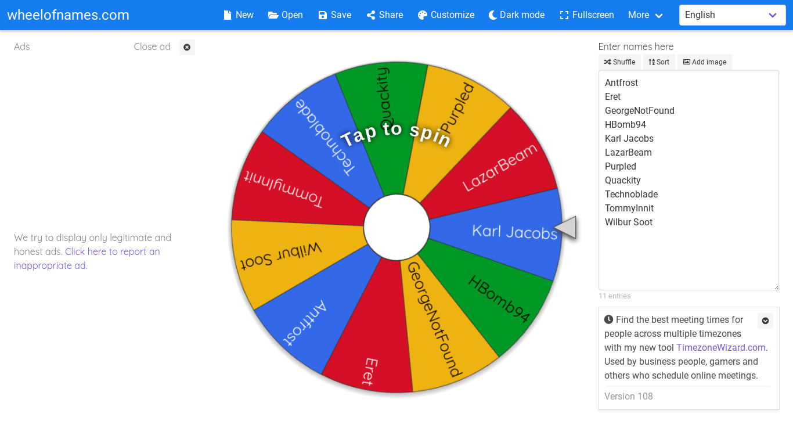Add an image to the wheel
The height and width of the screenshot is (446, 793).
pyautogui.click(x=705, y=62)
